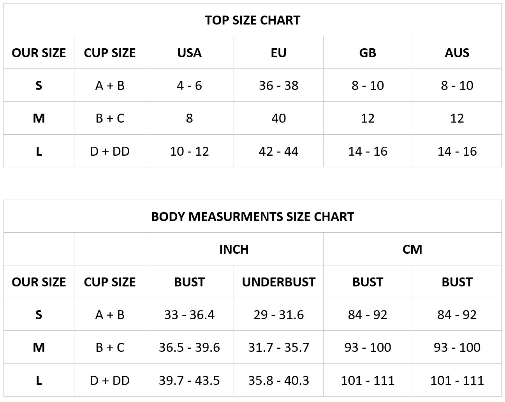Click the underbust 35.8 - 40.3 cell
This screenshot has width=505, height=402.
[278, 381]
